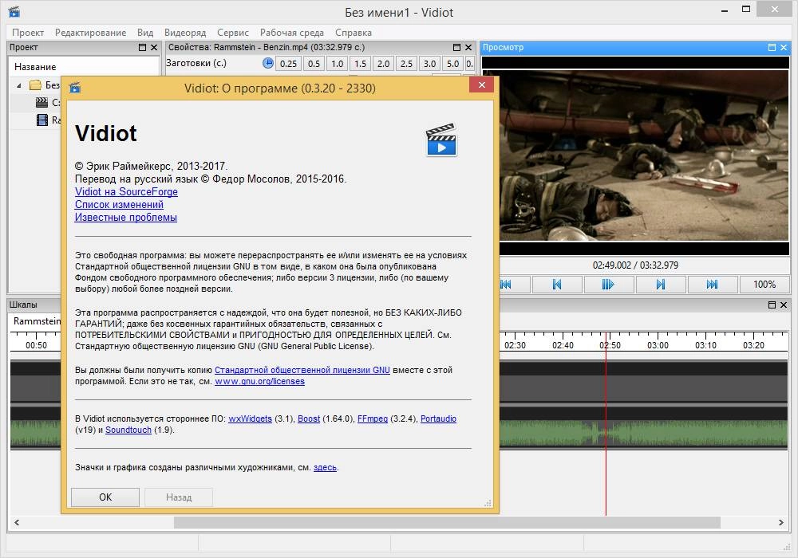Select the 0.5 seconds preset
Image resolution: width=798 pixels, height=558 pixels.
tap(314, 64)
